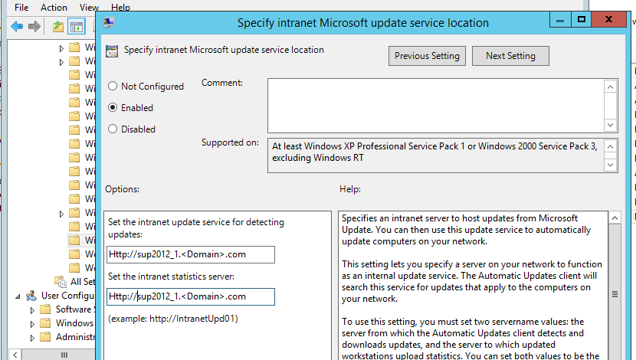636x360 pixels.
Task: Click the Back arrow in the toolbar
Action: point(17,27)
